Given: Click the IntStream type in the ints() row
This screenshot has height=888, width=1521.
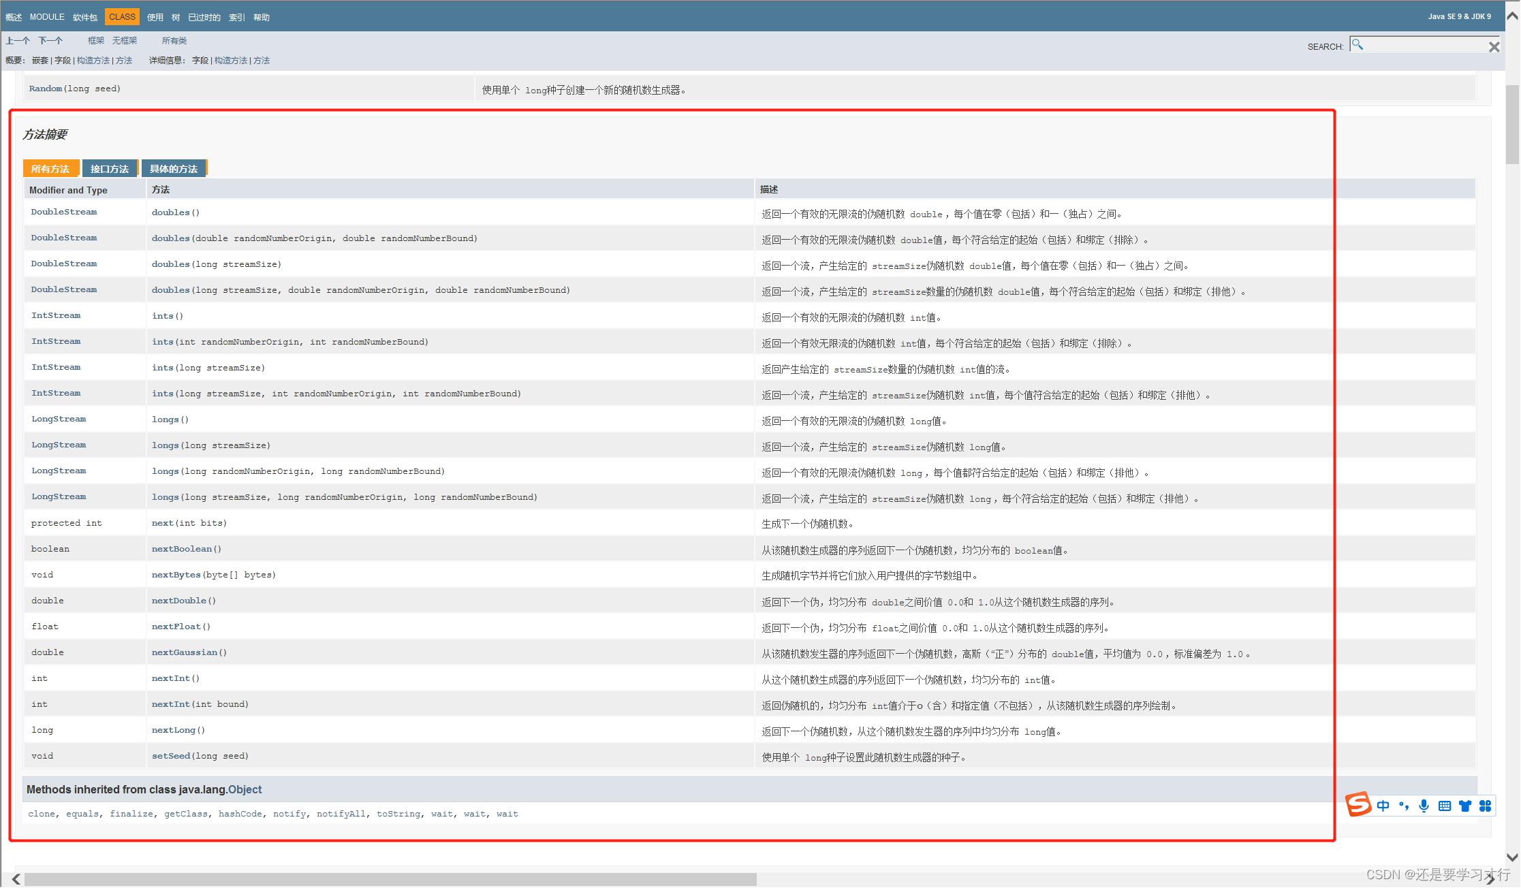Looking at the screenshot, I should [56, 315].
